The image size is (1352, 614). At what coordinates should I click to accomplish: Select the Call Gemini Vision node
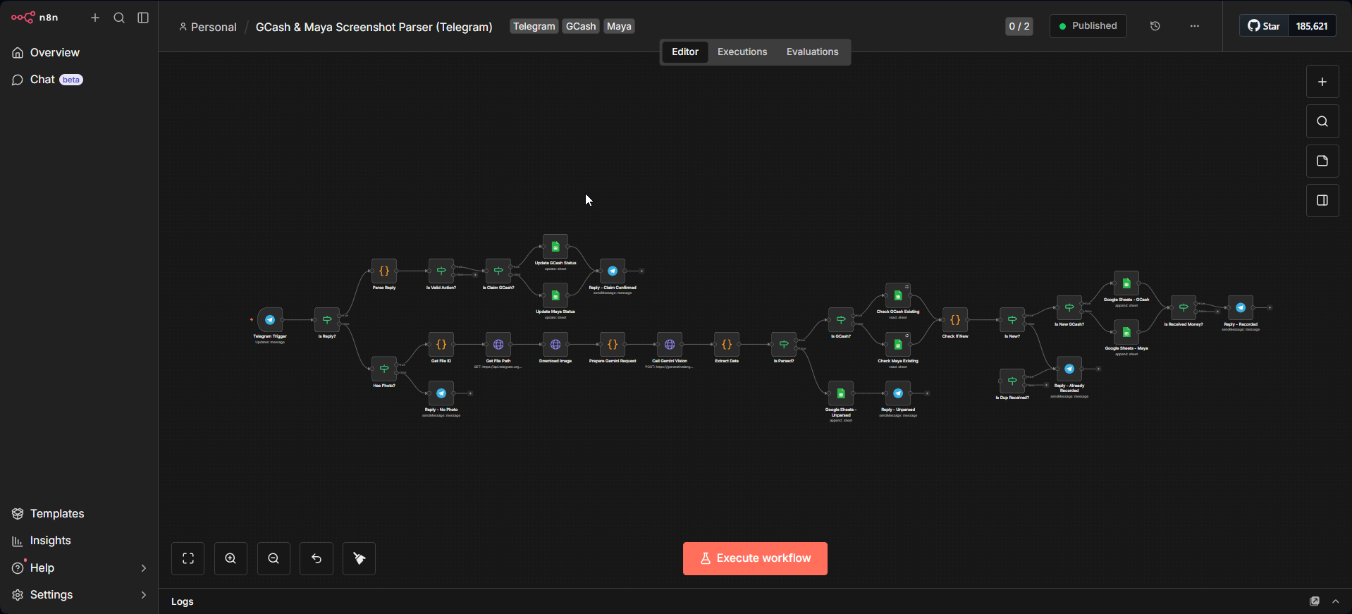tap(670, 345)
